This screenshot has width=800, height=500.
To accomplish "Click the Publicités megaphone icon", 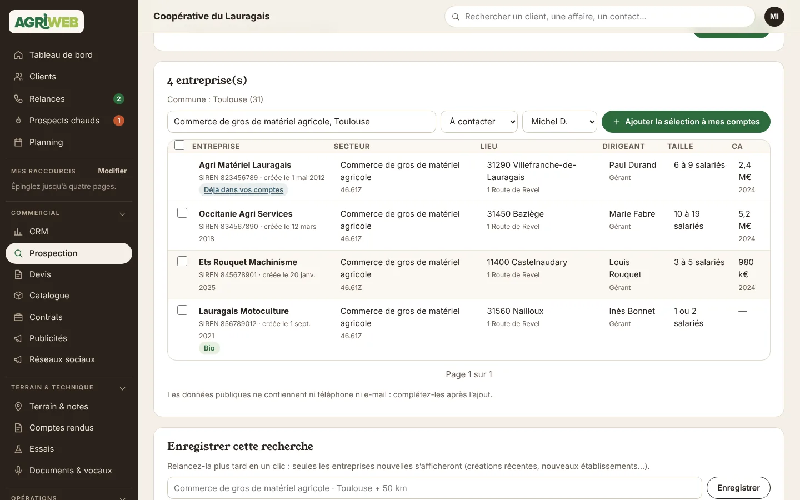I will pyautogui.click(x=18, y=338).
